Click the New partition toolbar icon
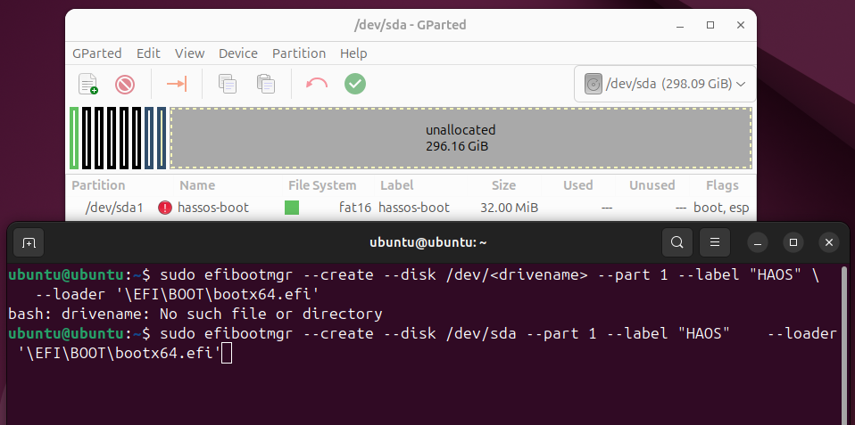This screenshot has height=425, width=855. 87,84
